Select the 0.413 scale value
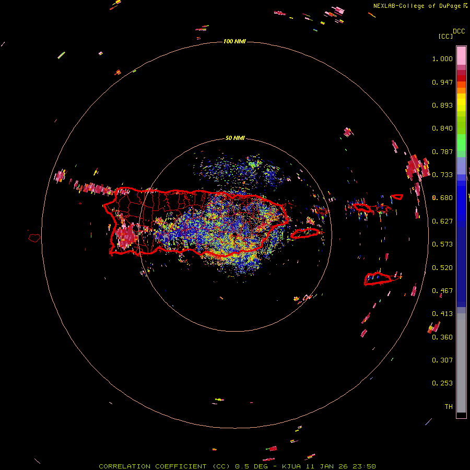This screenshot has height=470, width=470. [442, 314]
